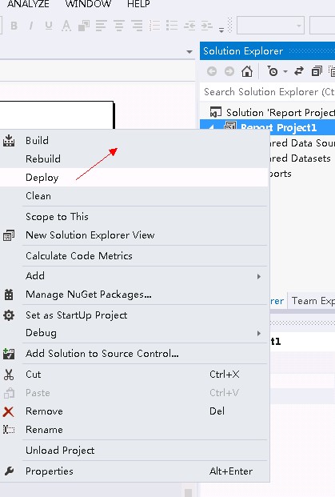335x497 pixels.
Task: Click the increase indent icon
Action: tap(207, 26)
